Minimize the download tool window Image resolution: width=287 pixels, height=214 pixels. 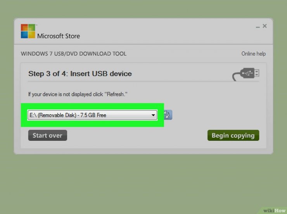click(258, 27)
